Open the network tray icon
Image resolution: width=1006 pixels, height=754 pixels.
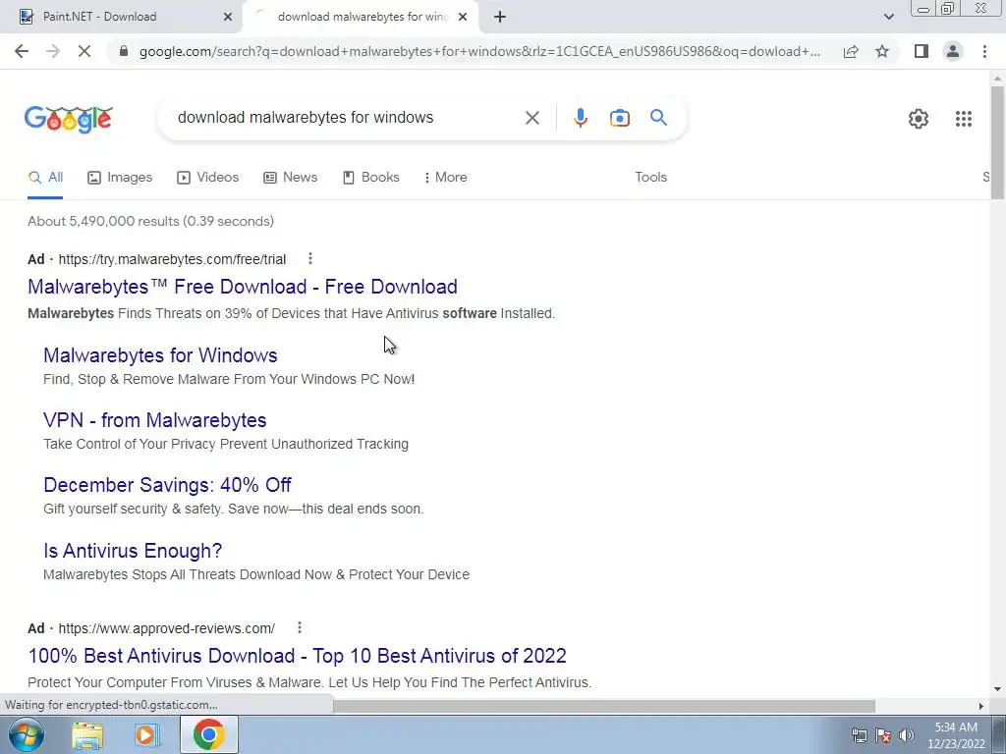point(859,735)
